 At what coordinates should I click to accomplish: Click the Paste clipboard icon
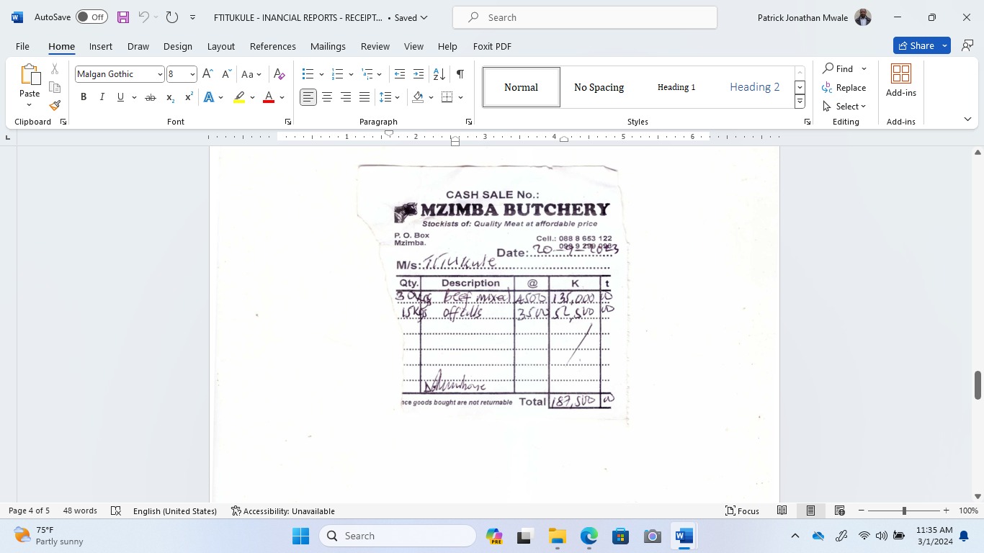point(30,75)
